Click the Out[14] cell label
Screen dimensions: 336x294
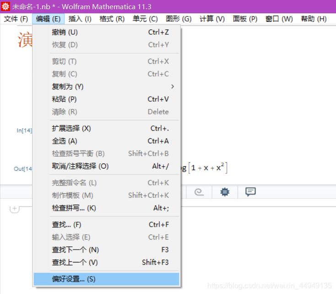[x=23, y=169]
